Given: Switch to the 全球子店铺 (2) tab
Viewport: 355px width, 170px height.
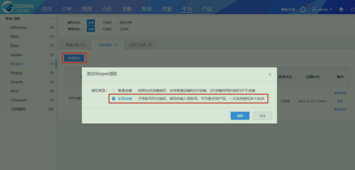Looking at the screenshot, I should click(140, 45).
